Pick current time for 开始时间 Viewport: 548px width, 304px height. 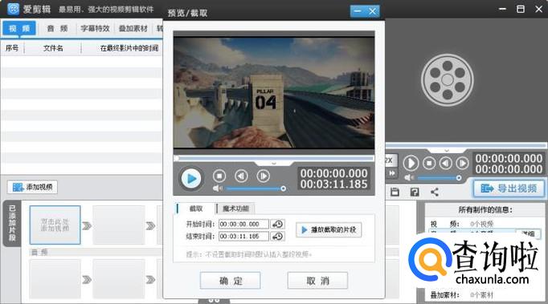coord(278,224)
